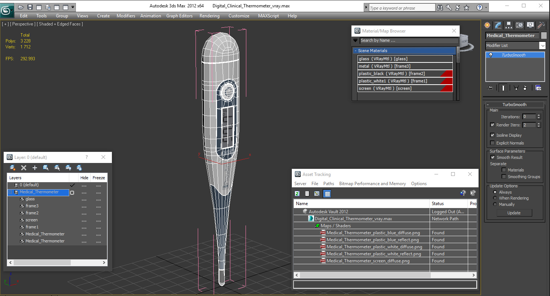
Task: Select plastic_black VRayMtl material entry
Action: coord(405,74)
